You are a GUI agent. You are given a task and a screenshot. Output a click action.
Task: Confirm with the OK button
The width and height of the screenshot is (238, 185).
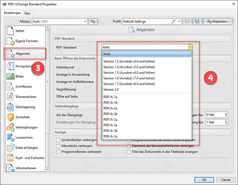[204, 180]
